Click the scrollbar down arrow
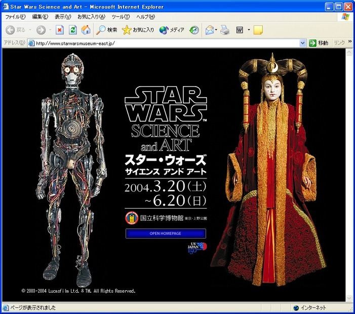This screenshot has height=314, width=355. pyautogui.click(x=348, y=298)
